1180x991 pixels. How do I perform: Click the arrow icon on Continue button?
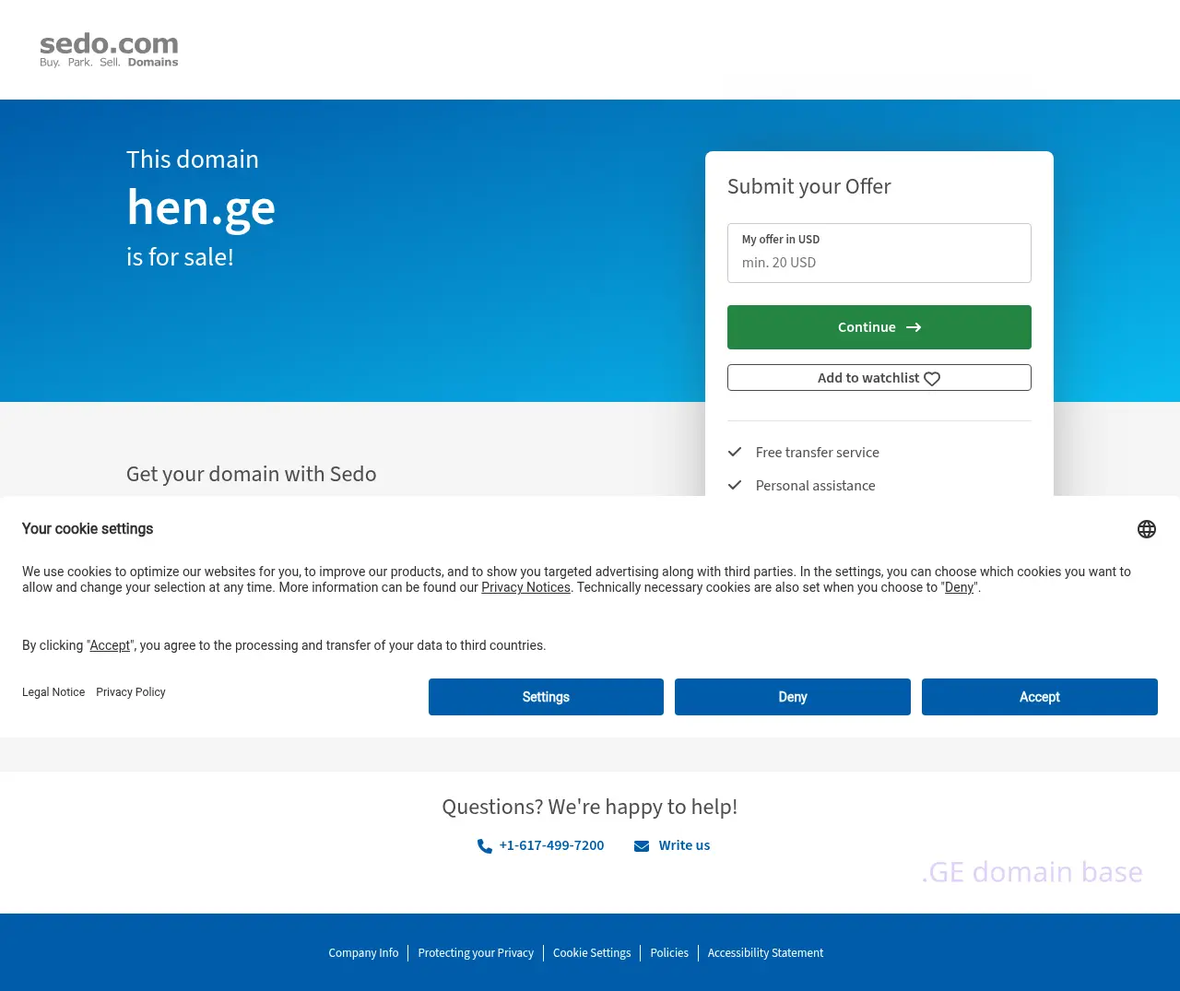tap(914, 327)
